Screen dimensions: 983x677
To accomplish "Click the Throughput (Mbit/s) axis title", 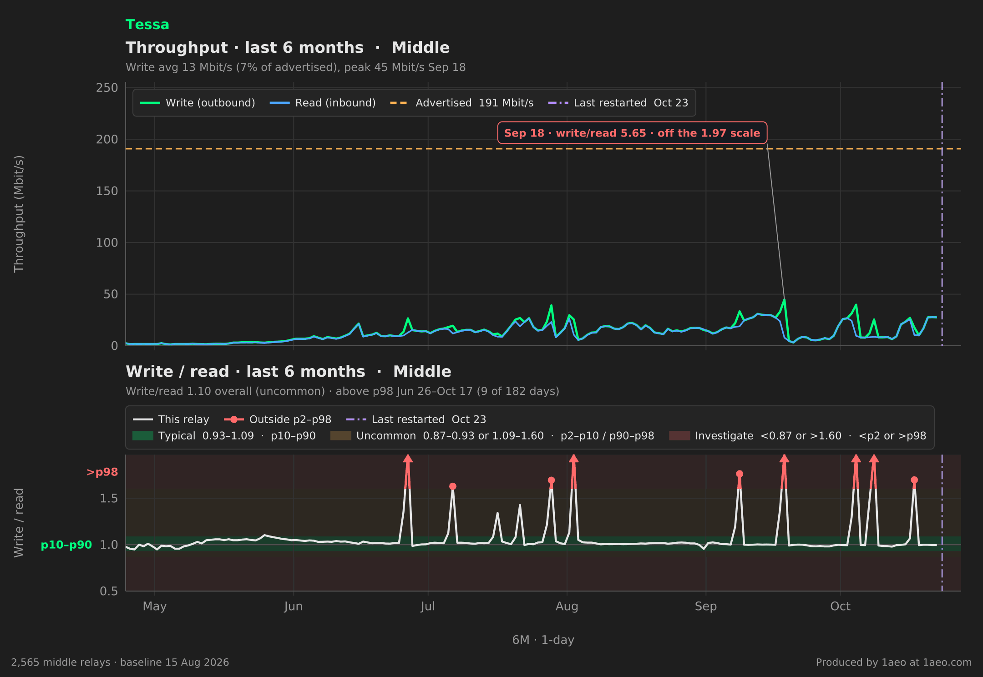I will (19, 214).
